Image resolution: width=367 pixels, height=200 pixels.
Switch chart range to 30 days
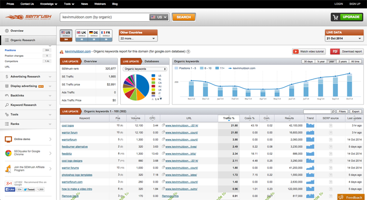click(308, 62)
